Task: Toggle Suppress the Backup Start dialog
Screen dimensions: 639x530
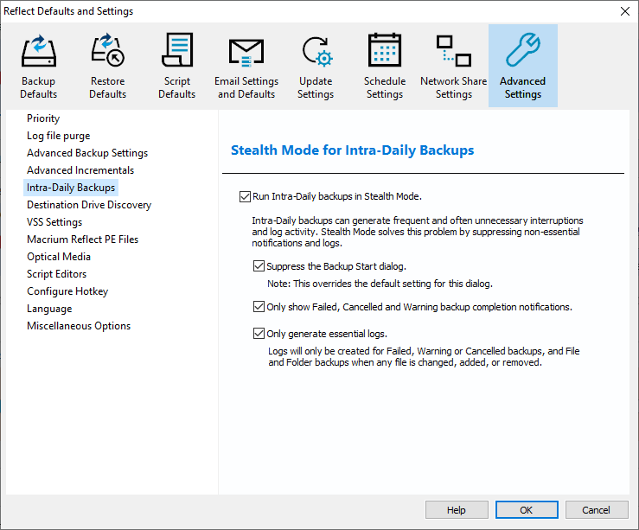Action: [259, 266]
